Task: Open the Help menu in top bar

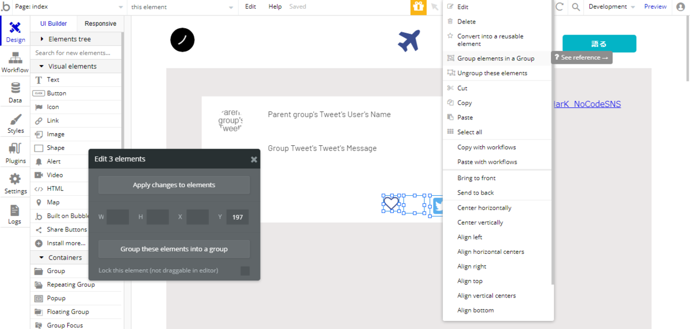Action: pos(275,7)
